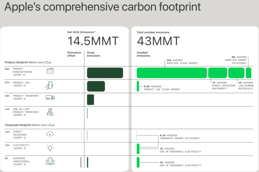259x172 pixels.
Task: Click the 'Emissions offset' column header
Action: pyautogui.click(x=74, y=54)
